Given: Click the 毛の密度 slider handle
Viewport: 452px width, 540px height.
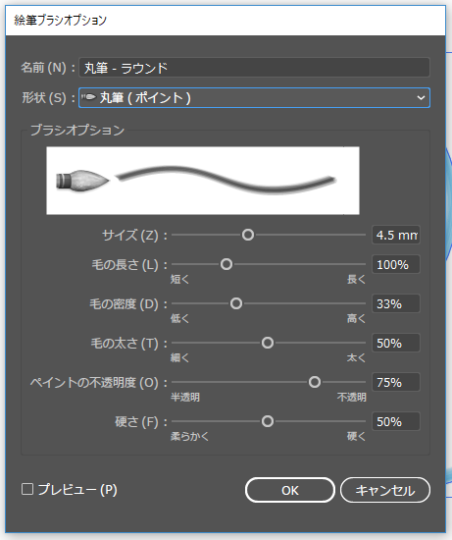Looking at the screenshot, I should (236, 303).
